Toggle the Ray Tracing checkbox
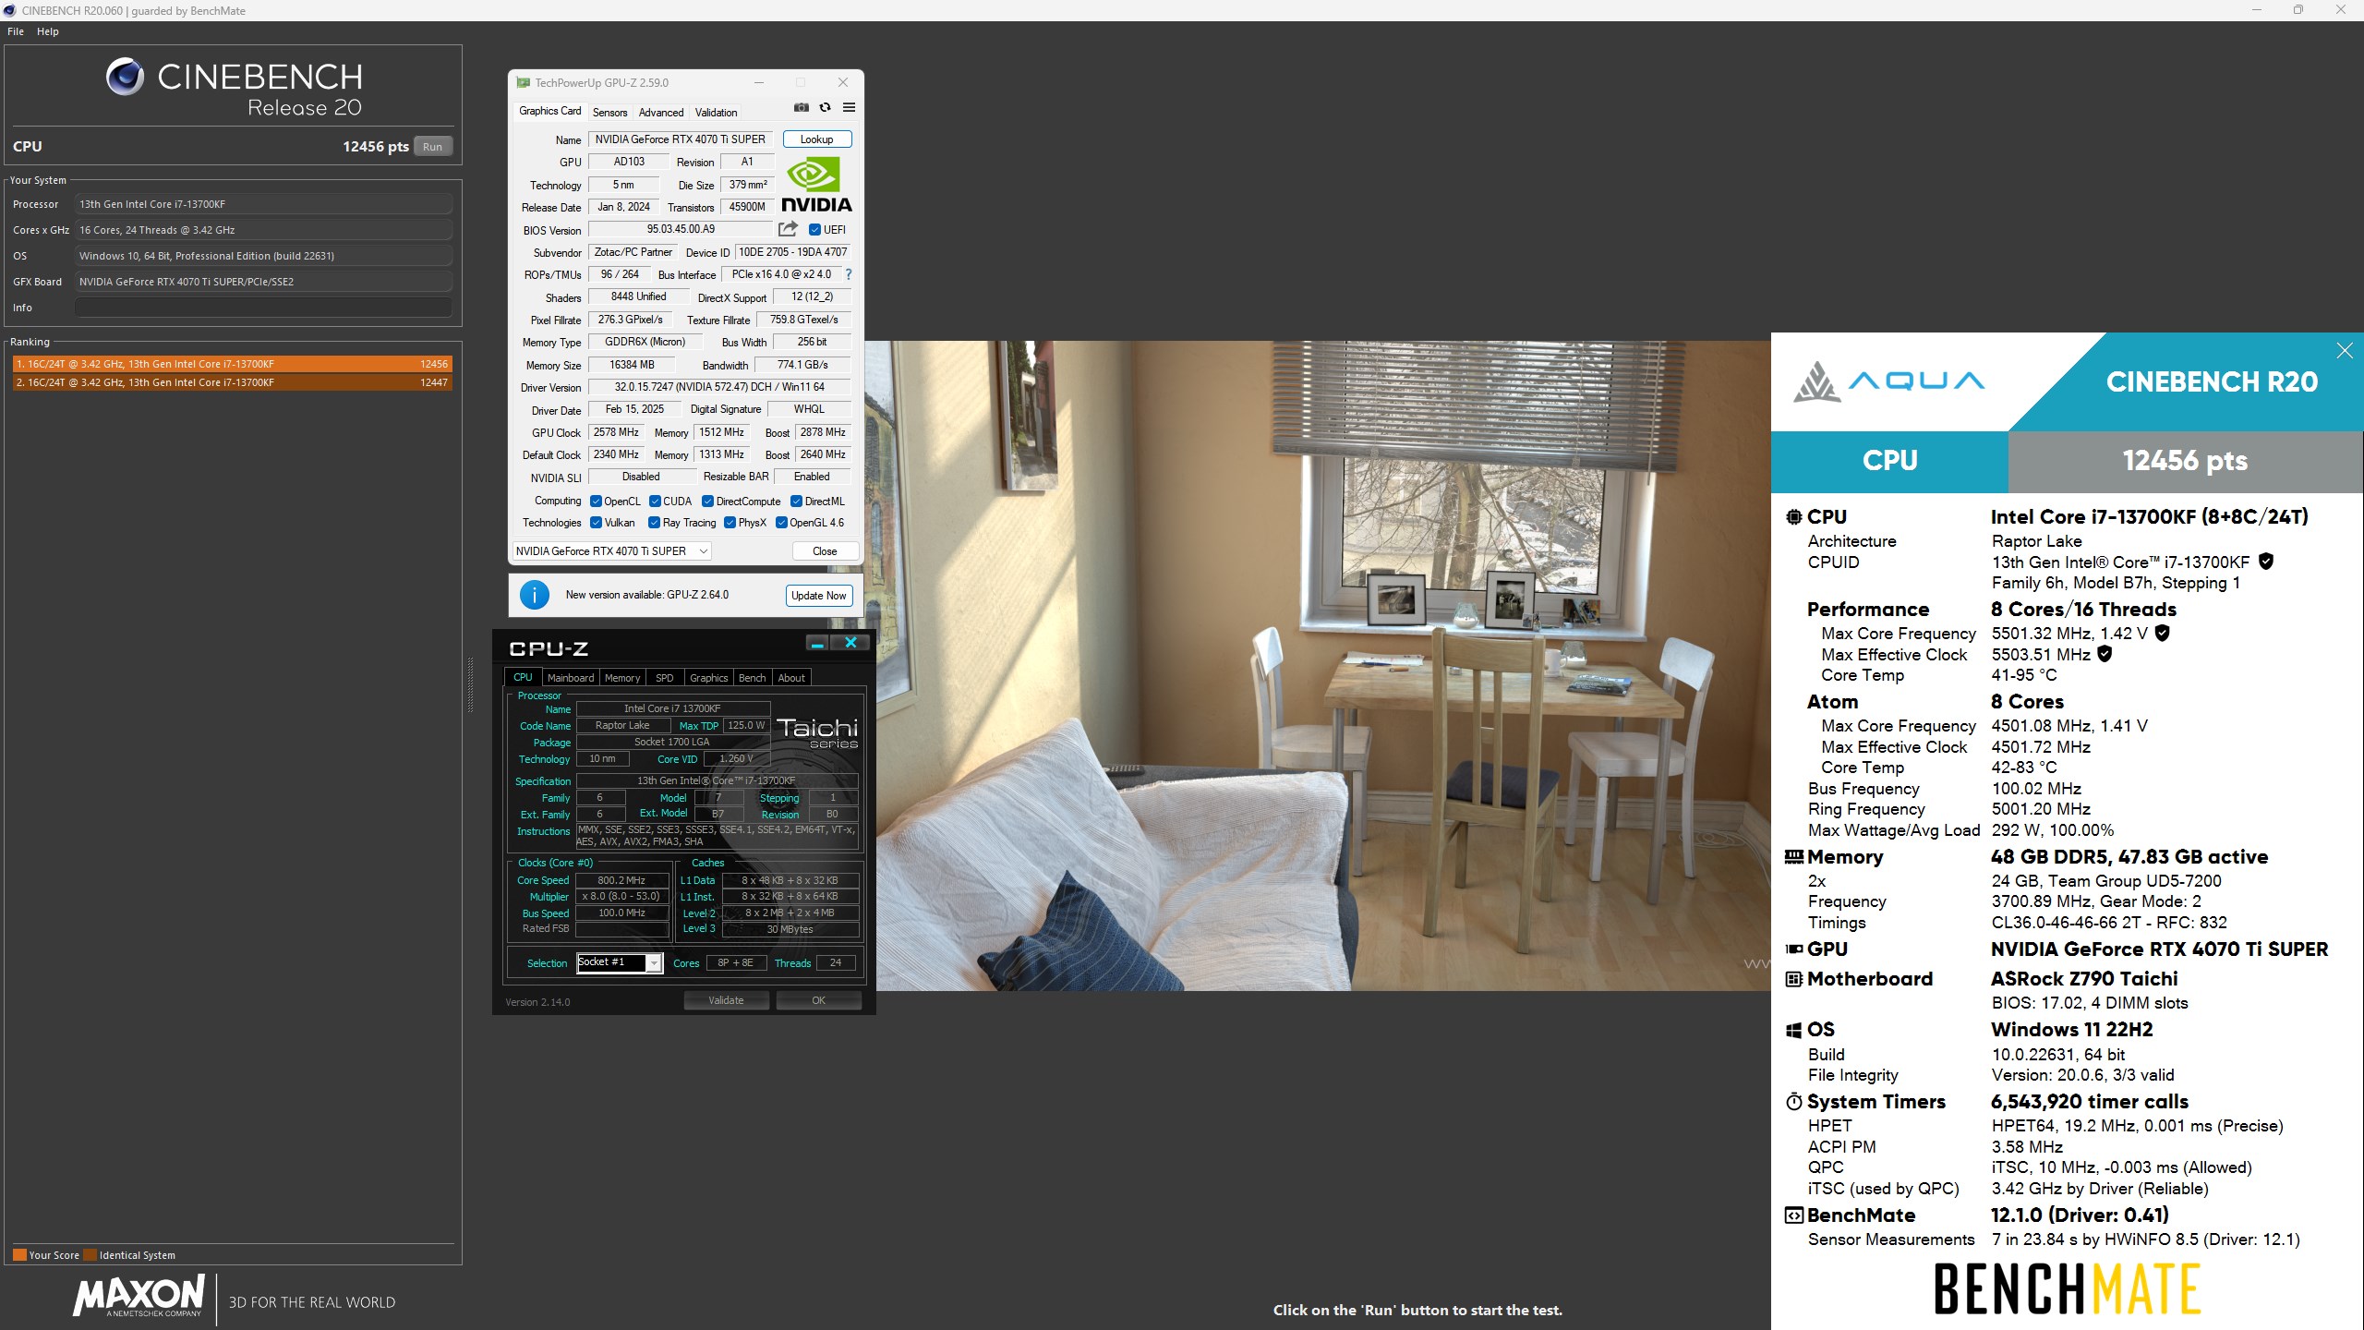 pyautogui.click(x=654, y=523)
